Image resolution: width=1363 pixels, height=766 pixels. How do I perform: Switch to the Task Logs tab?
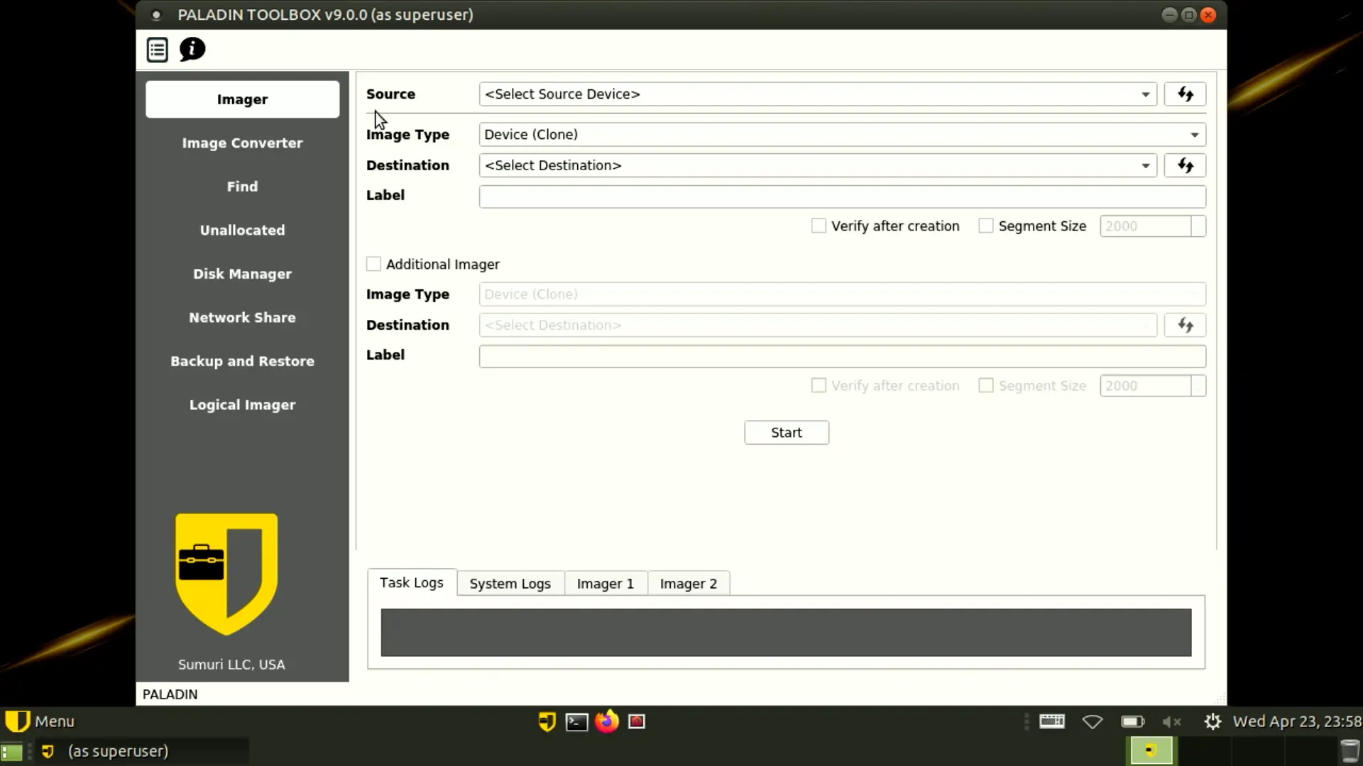click(x=412, y=583)
